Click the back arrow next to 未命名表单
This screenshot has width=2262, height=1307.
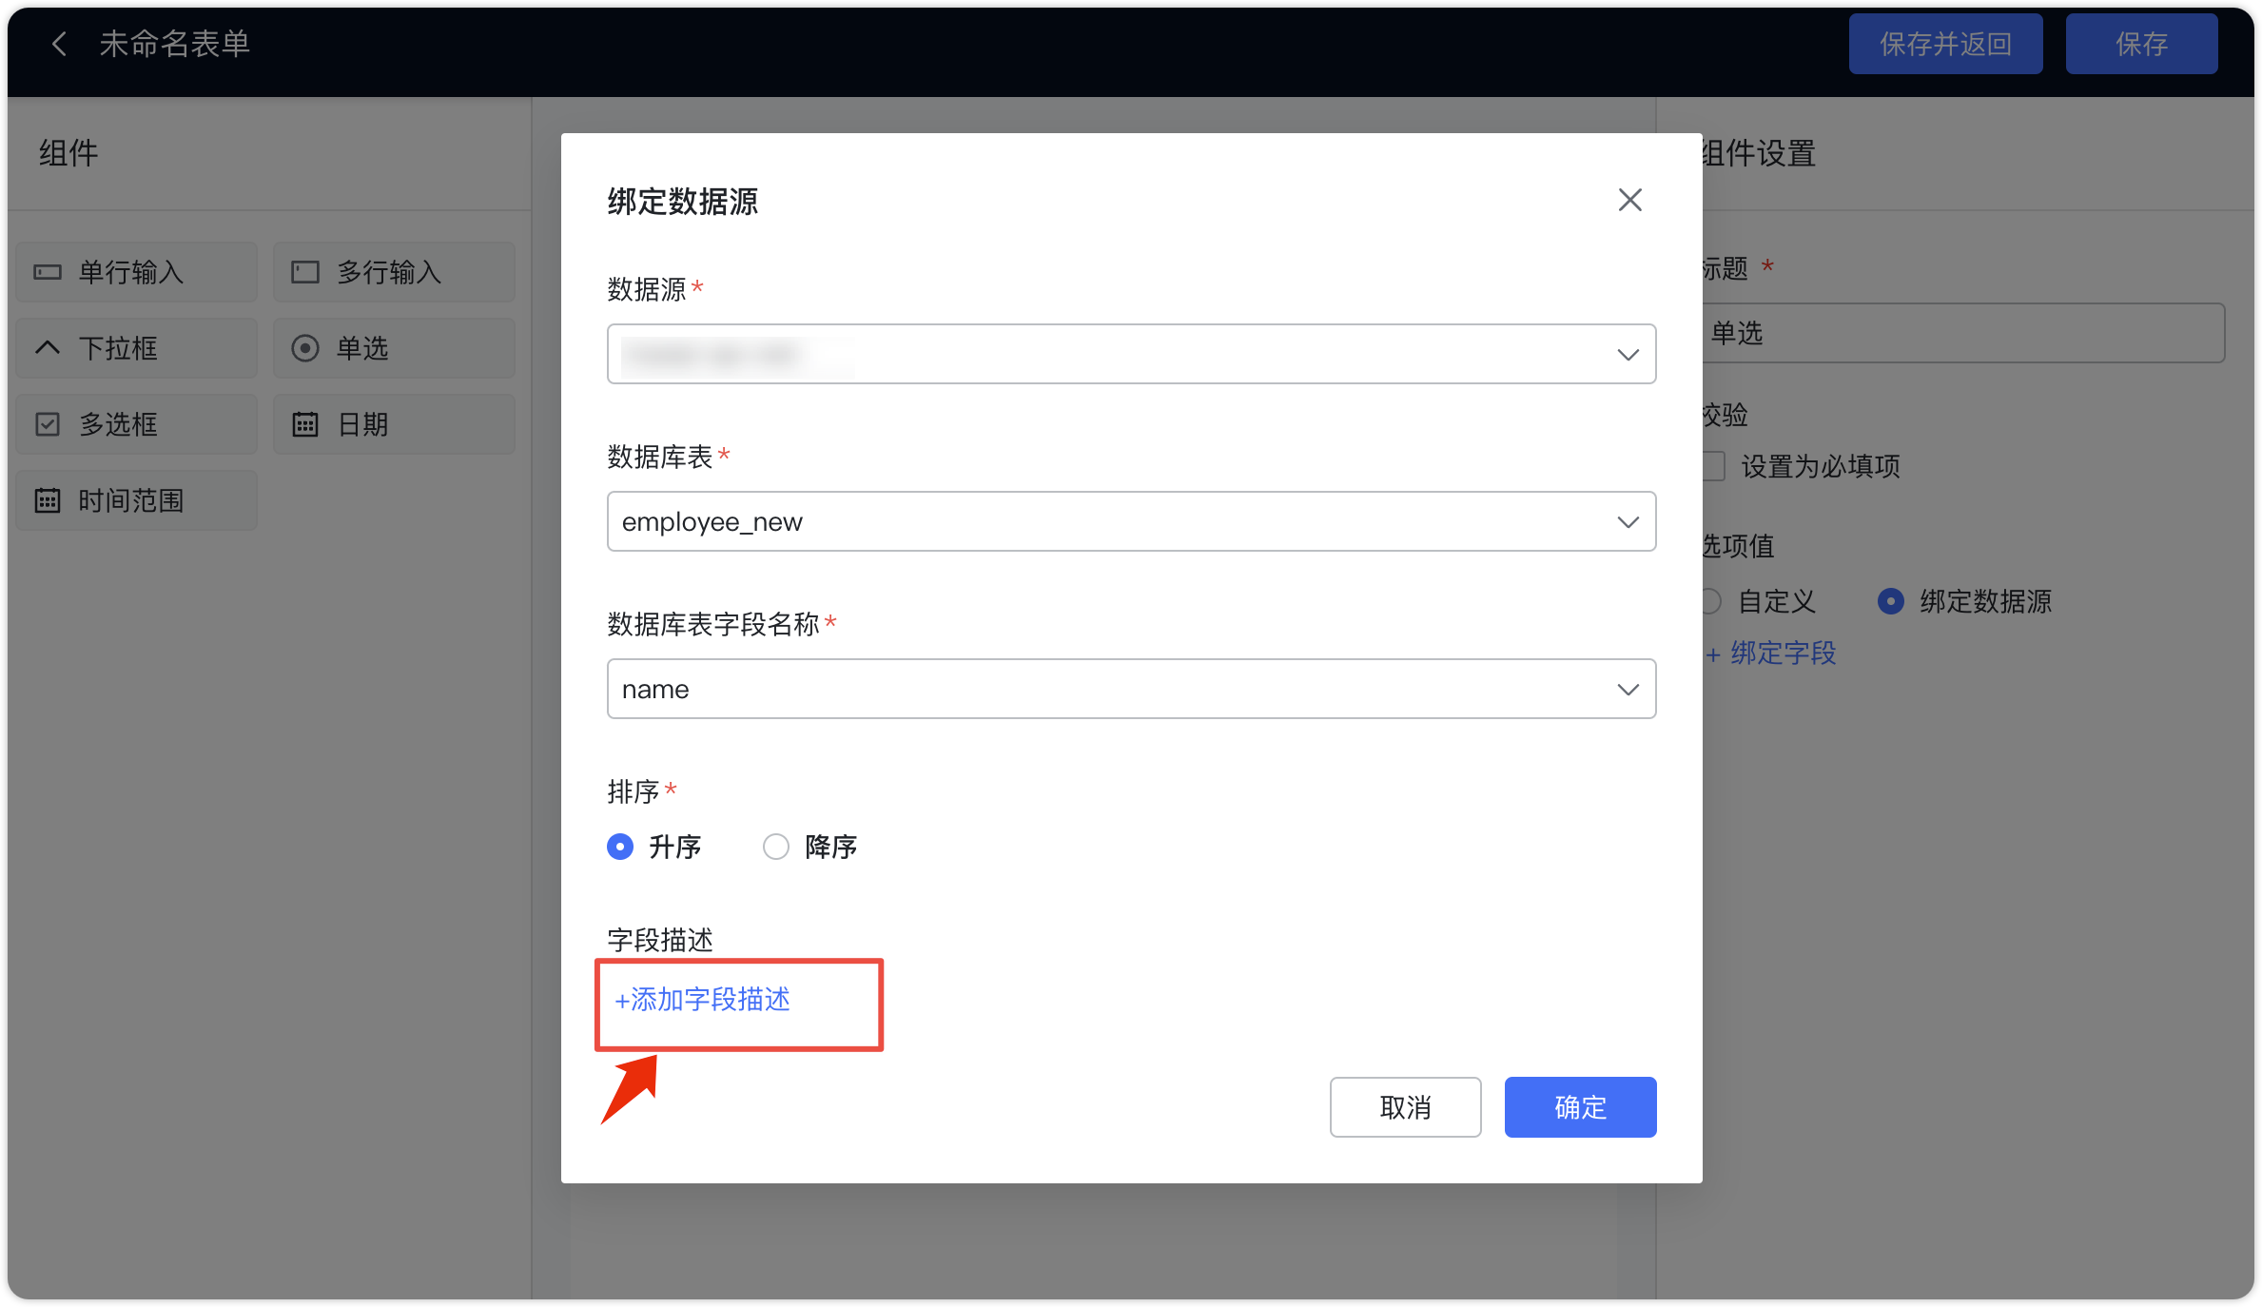tap(59, 44)
